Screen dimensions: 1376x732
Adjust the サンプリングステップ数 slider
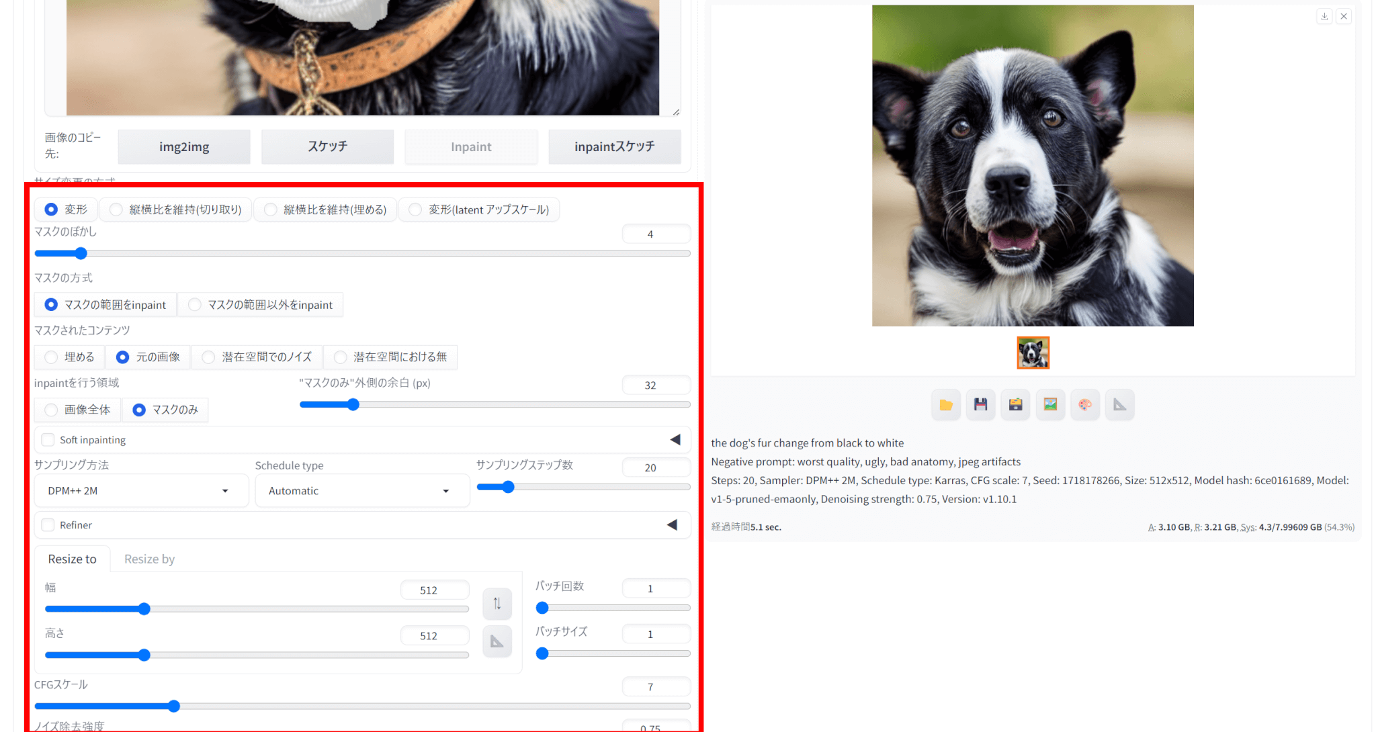(583, 488)
